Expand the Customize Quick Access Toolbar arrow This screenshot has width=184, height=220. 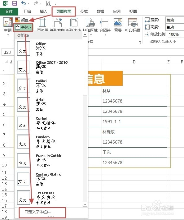(55, 3)
